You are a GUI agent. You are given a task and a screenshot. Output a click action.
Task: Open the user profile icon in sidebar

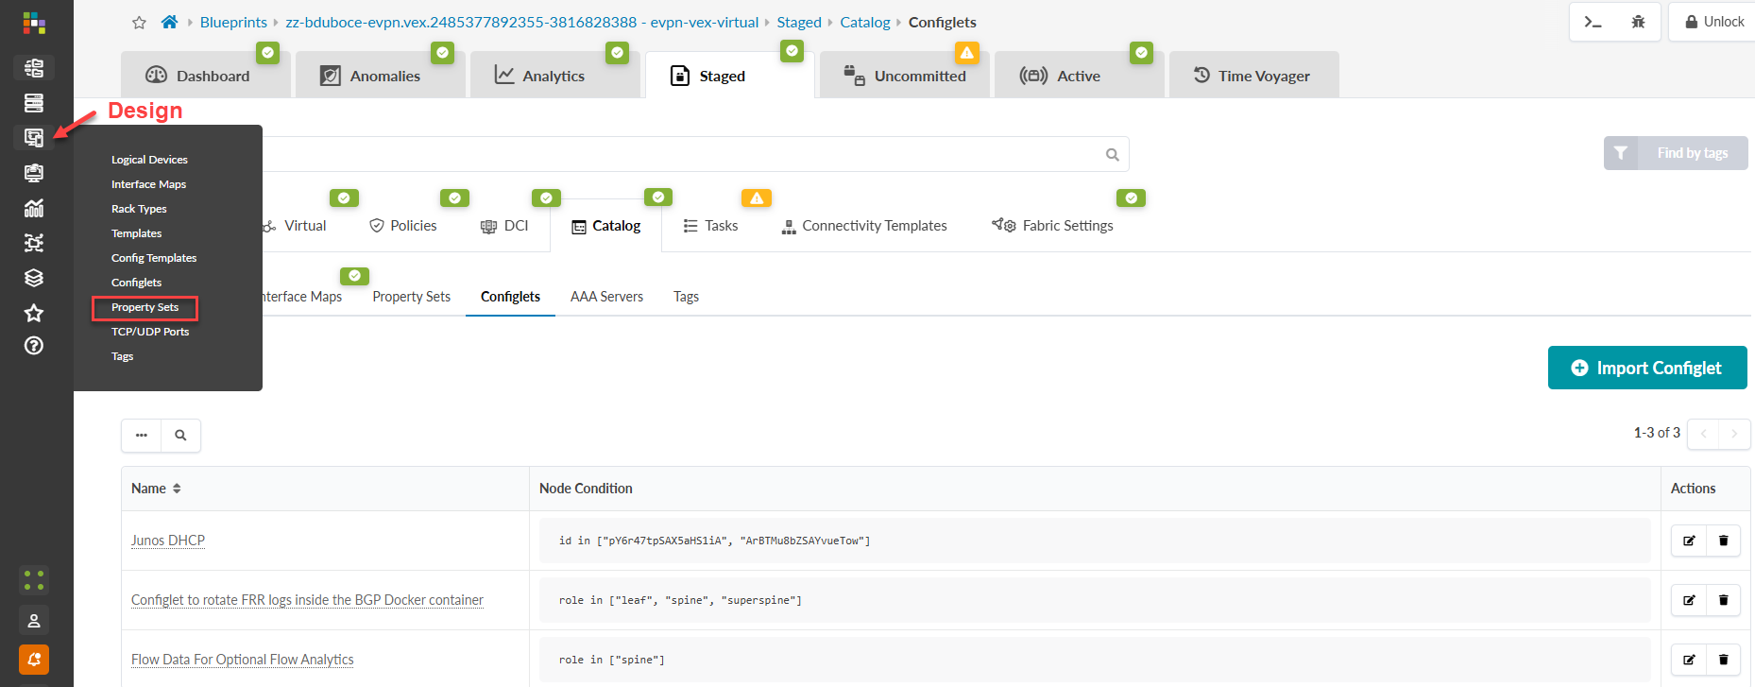pos(34,621)
